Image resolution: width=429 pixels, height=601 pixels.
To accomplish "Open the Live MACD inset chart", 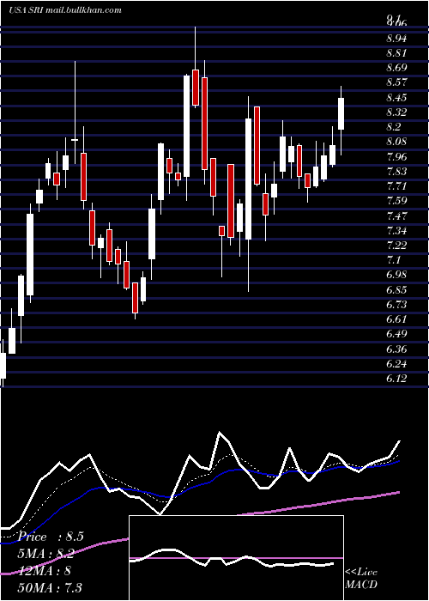I will point(236,558).
